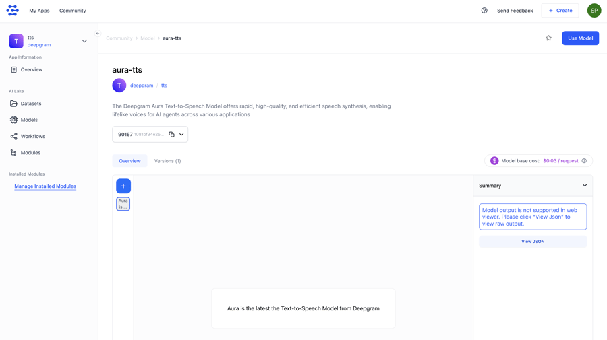
Task: Star the aura-tts model
Action: (x=548, y=38)
